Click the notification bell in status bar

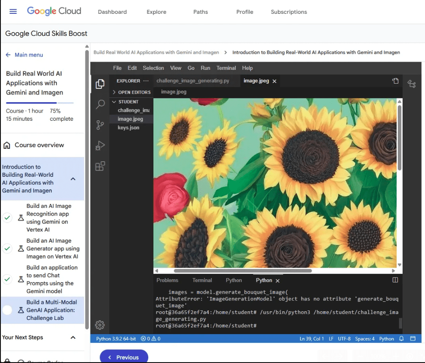(401, 339)
